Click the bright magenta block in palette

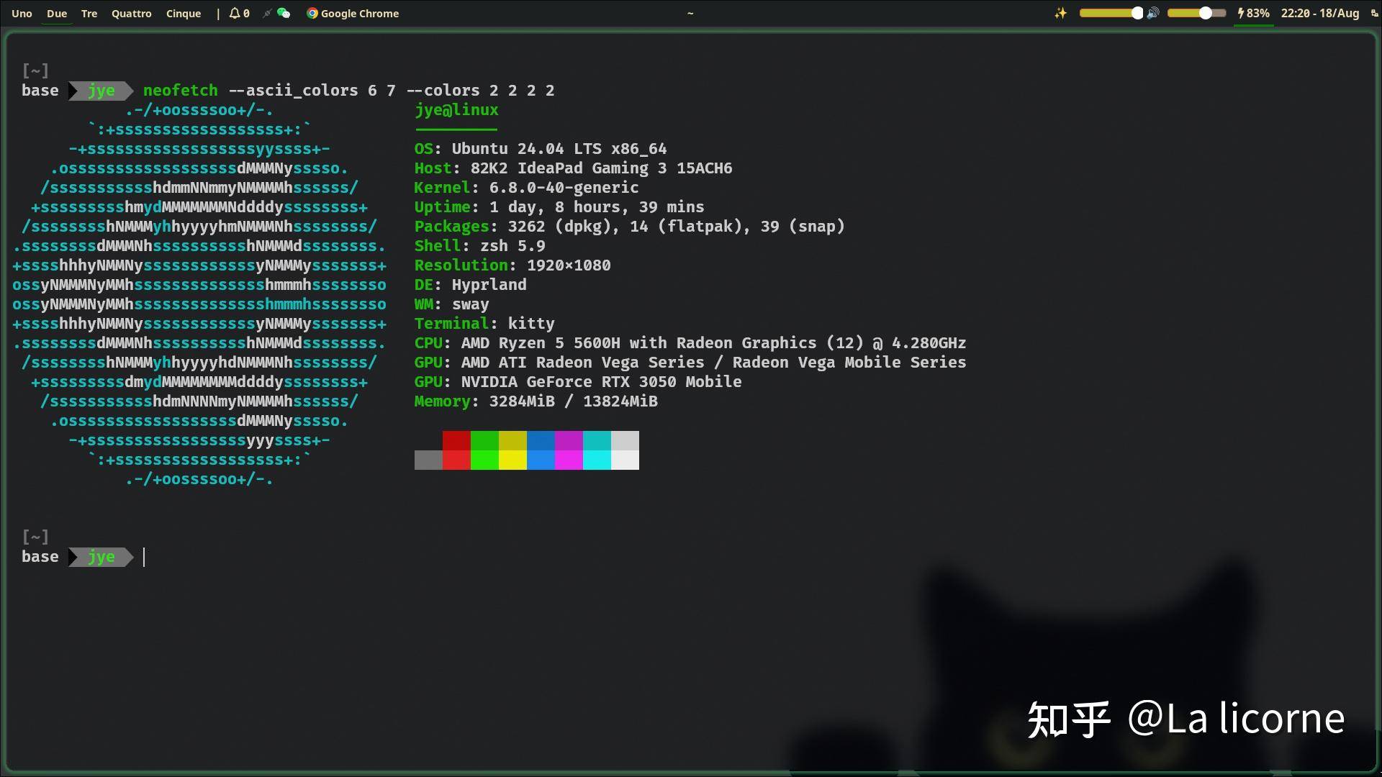click(569, 460)
